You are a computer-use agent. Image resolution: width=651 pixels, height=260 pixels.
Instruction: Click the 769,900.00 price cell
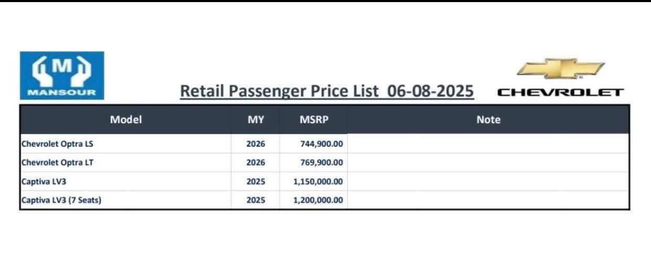(x=314, y=162)
